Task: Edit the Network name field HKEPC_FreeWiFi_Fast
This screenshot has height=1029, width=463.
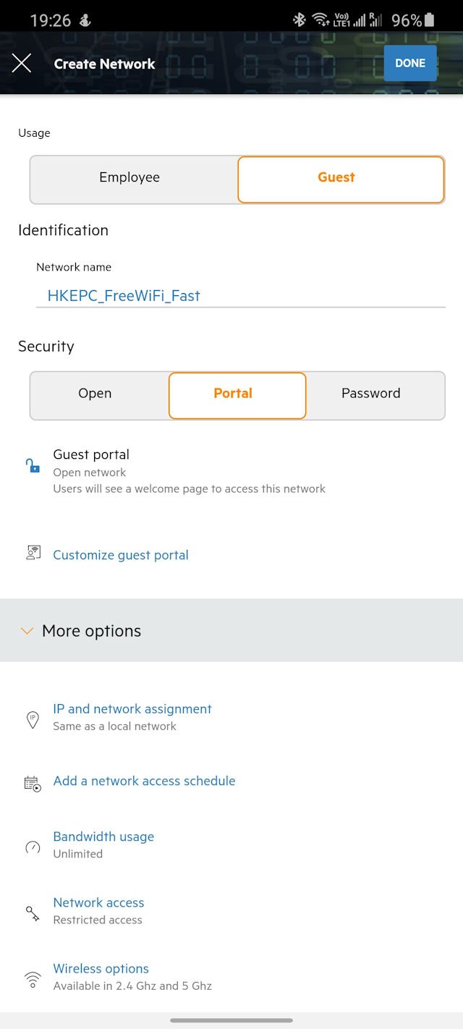Action: [x=241, y=295]
